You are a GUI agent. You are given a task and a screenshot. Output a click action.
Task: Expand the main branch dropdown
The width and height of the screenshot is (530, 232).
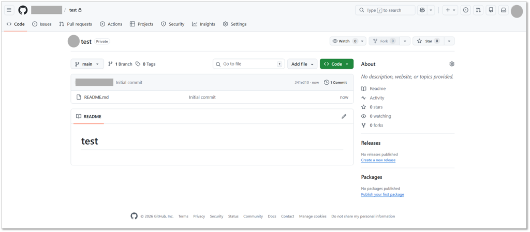[87, 64]
